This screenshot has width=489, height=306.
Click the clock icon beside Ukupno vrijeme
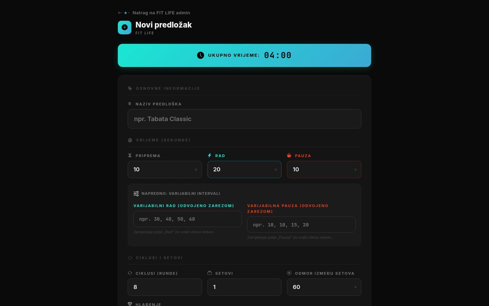pos(200,55)
